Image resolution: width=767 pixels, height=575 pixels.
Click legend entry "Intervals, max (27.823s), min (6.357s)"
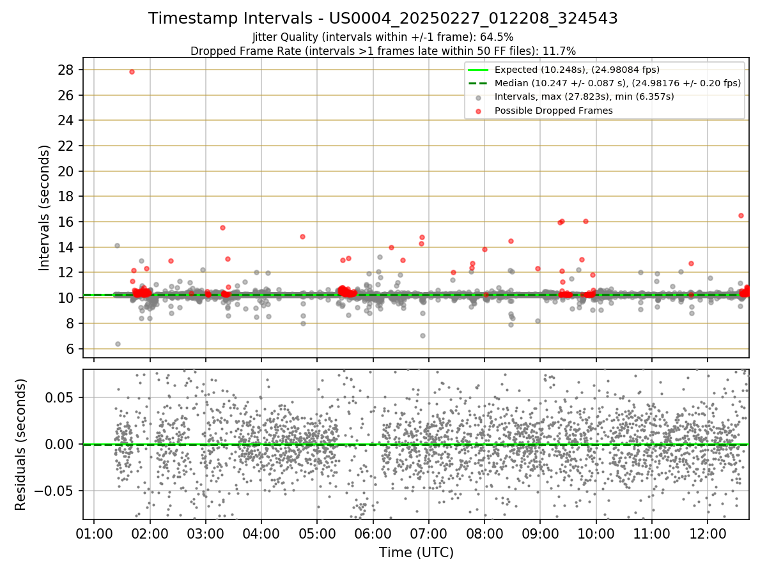click(584, 97)
